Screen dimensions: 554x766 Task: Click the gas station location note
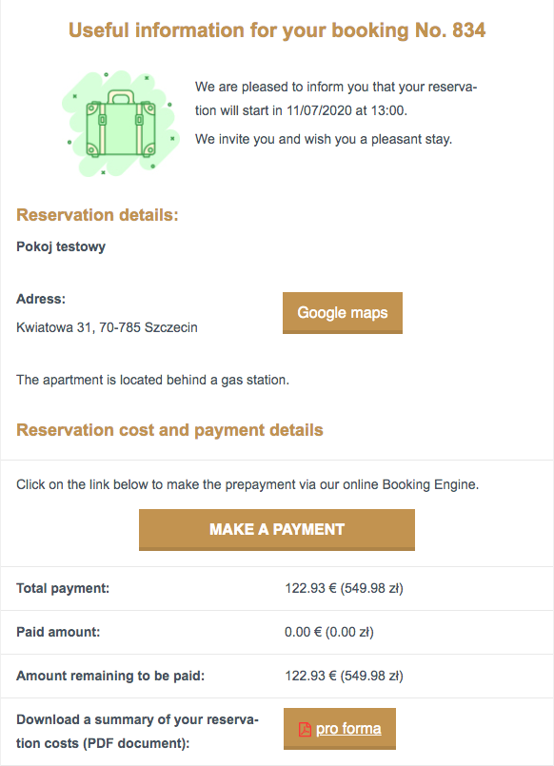153,380
